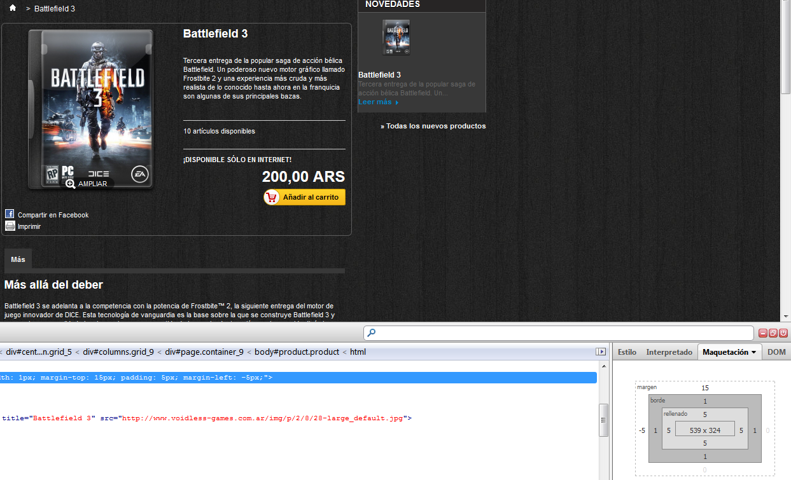Follow the Leer más link
This screenshot has height=480, width=791.
(378, 102)
